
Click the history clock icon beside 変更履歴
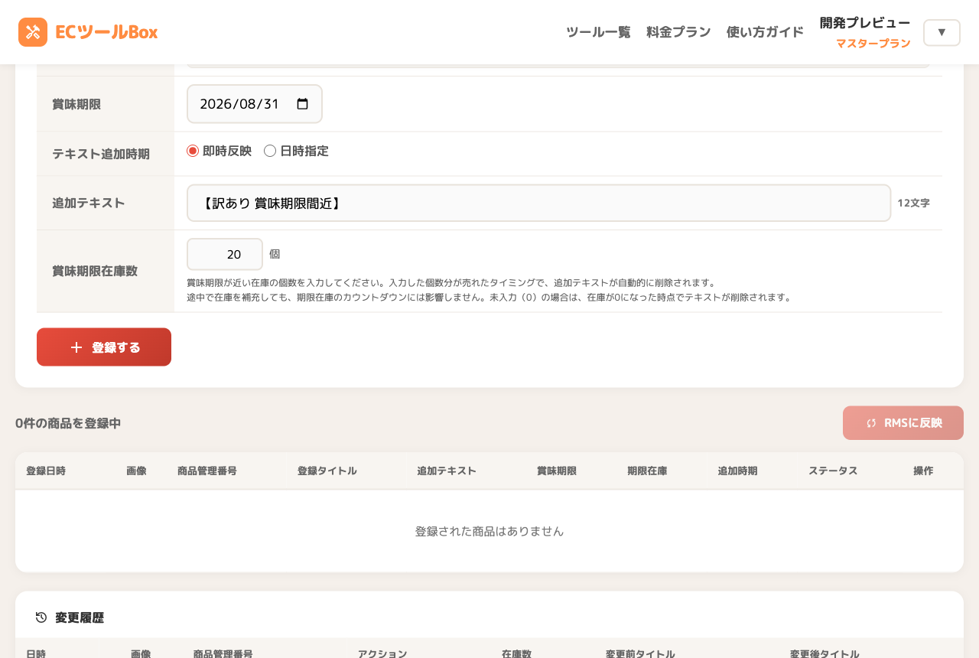point(41,617)
